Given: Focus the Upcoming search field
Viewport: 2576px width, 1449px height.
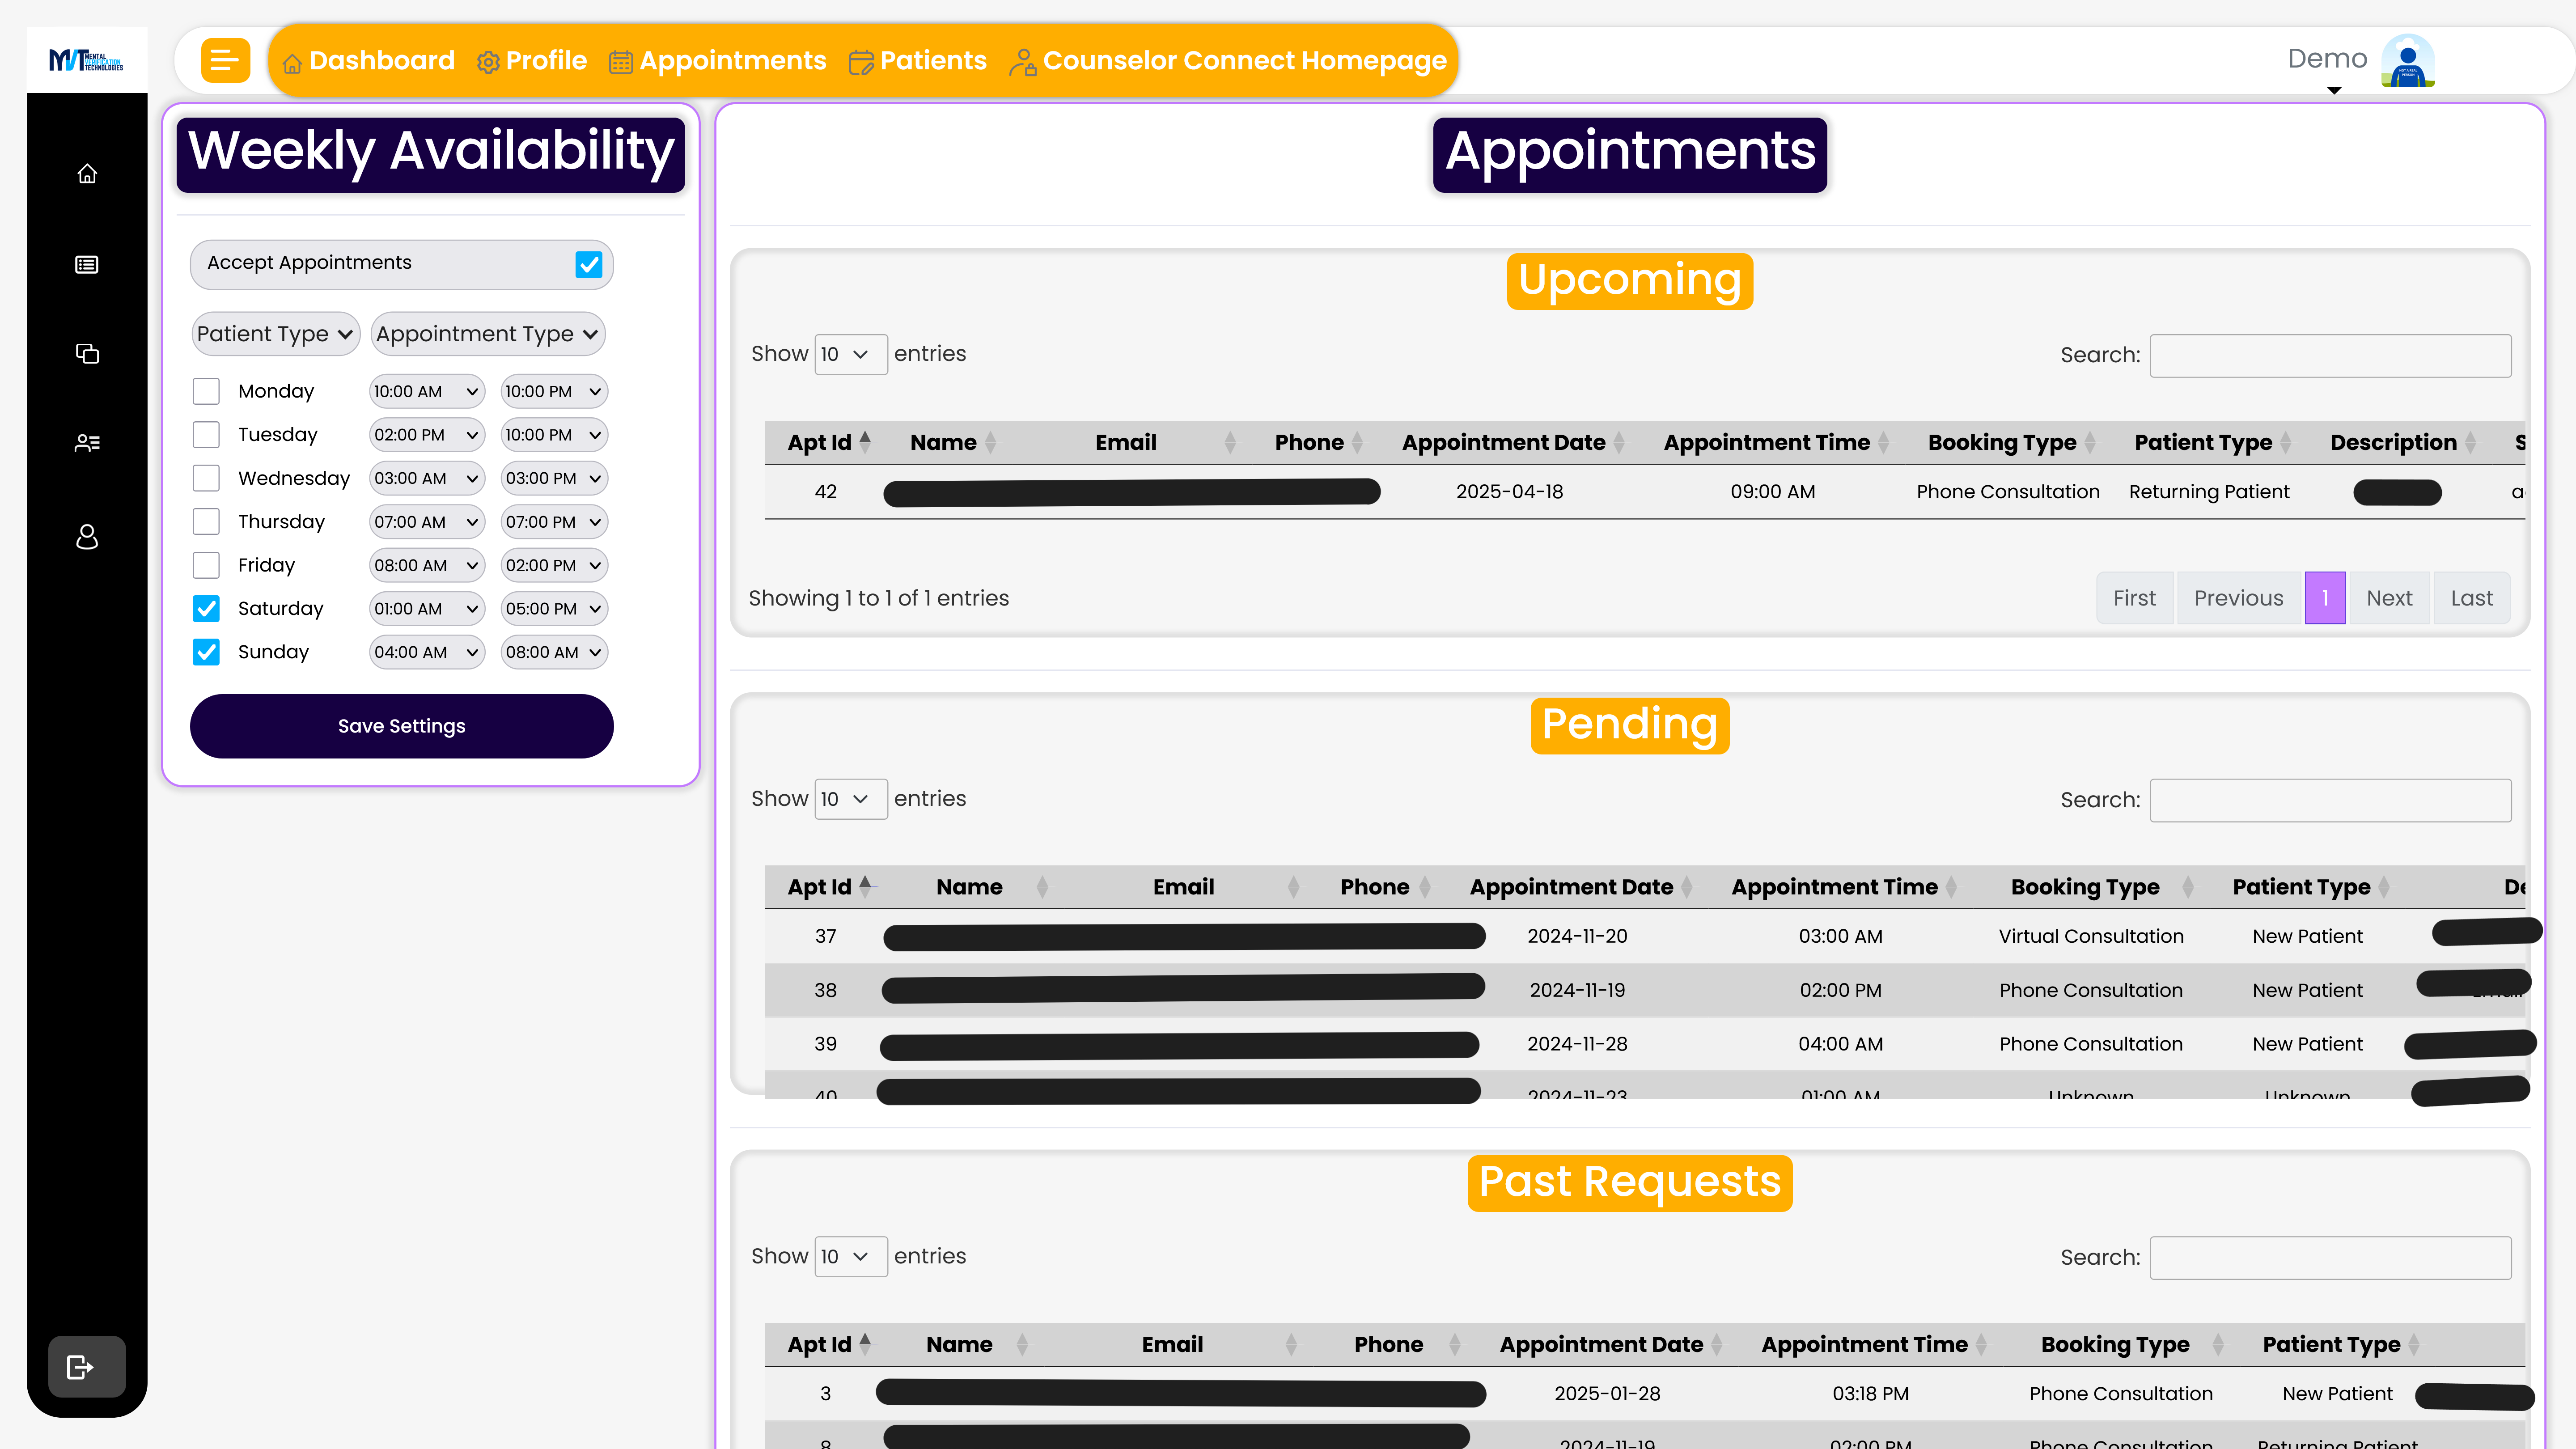Looking at the screenshot, I should tap(2330, 355).
